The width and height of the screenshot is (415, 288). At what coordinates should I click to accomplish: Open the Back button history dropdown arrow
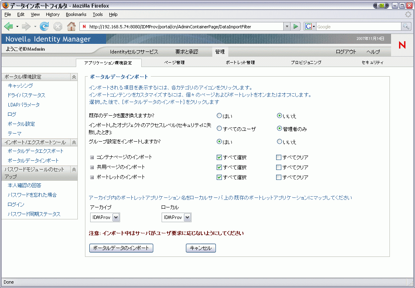pyautogui.click(x=17, y=26)
